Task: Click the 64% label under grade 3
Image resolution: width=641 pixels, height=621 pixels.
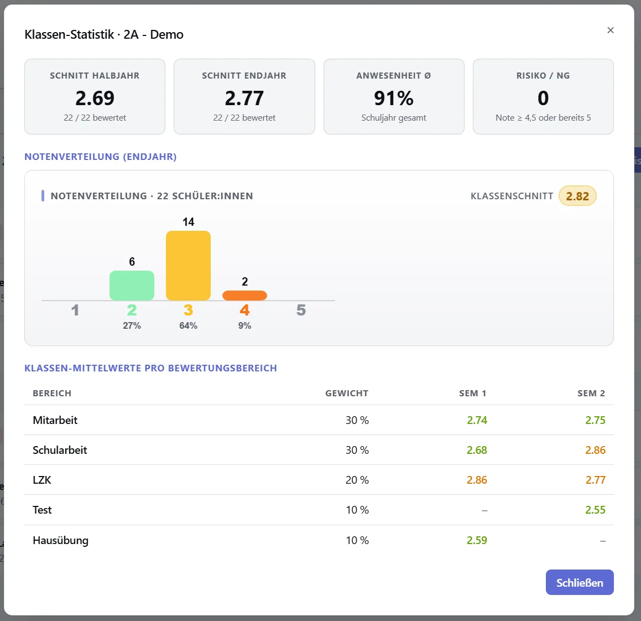Action: 188,325
